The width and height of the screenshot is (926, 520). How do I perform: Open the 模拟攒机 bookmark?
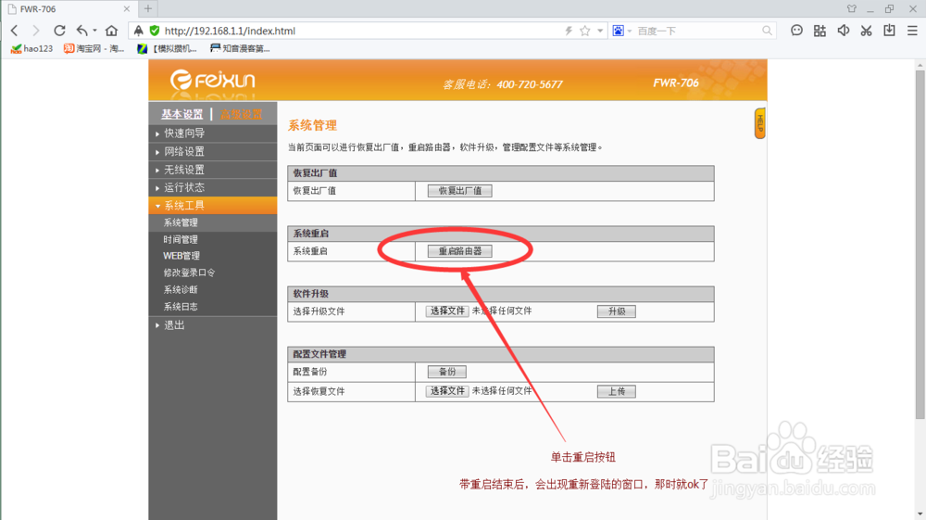pos(167,48)
